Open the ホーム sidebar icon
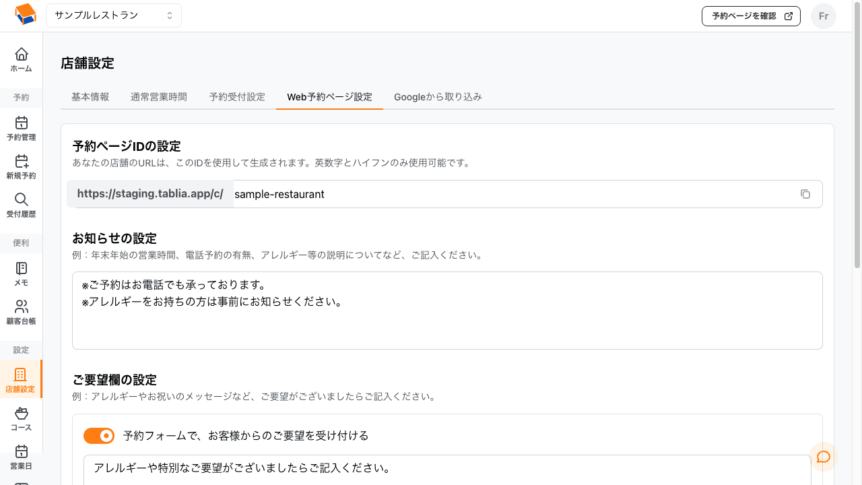This screenshot has width=862, height=485. 21,61
